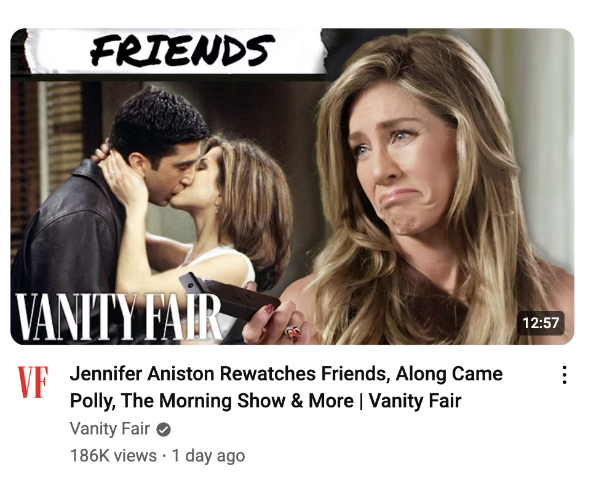Open the Jennifer Aniston Rewatches Friends video title
This screenshot has height=483, width=599.
(x=286, y=387)
